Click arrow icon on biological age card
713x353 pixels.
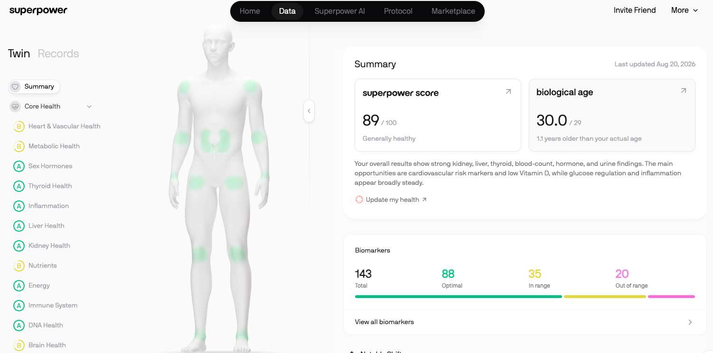tap(683, 91)
